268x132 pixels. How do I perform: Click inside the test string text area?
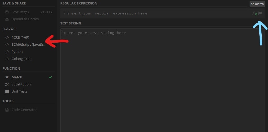[162, 79]
